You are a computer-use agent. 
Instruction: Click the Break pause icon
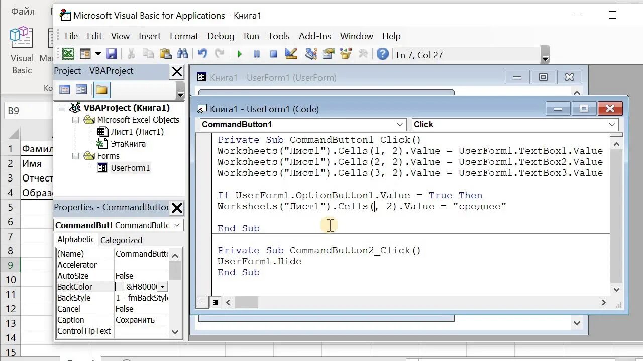(257, 54)
